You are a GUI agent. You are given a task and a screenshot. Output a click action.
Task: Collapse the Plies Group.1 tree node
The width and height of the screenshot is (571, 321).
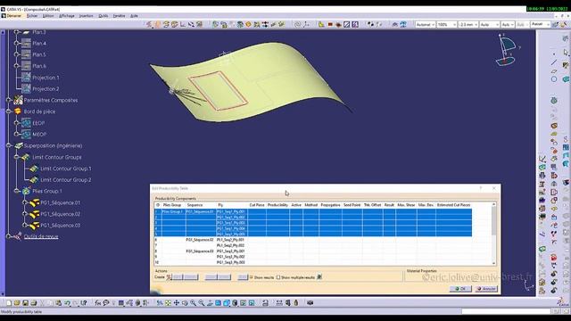pos(16,191)
